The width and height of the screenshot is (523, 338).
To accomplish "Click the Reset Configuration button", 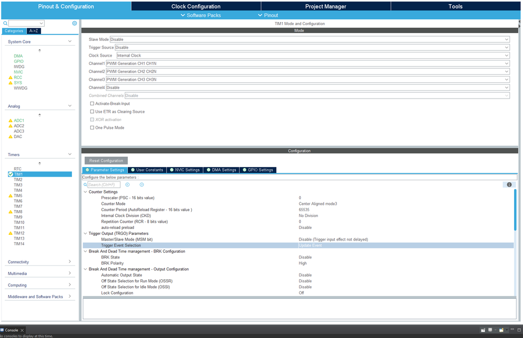I will pos(106,161).
